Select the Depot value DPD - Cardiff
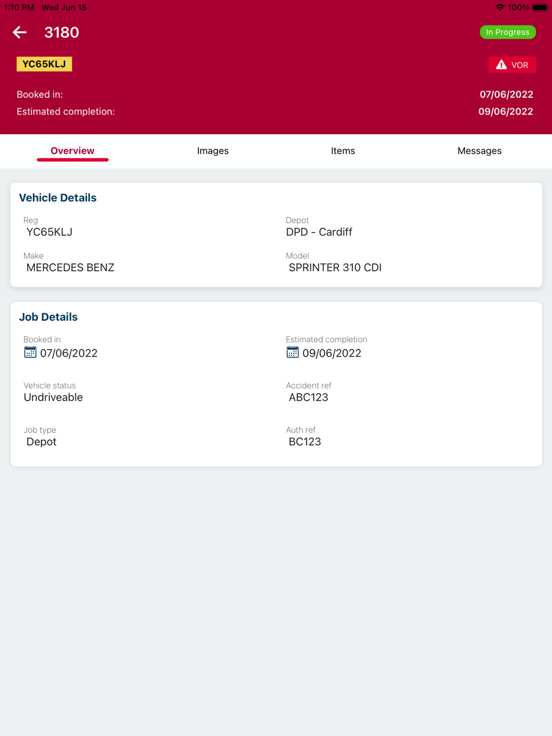Viewport: 552px width, 736px height. click(319, 232)
